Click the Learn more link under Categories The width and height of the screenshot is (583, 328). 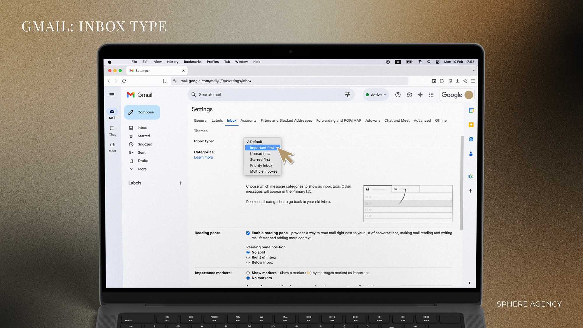point(203,157)
